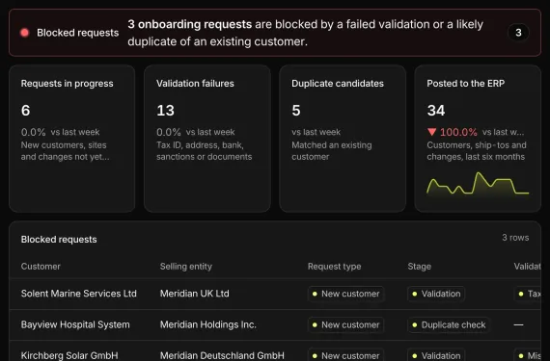The height and width of the screenshot is (361, 550).
Task: Sort by the Selling entity column header
Action: (x=186, y=267)
